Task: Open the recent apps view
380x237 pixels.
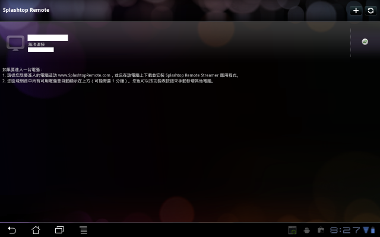Action: pos(59,230)
